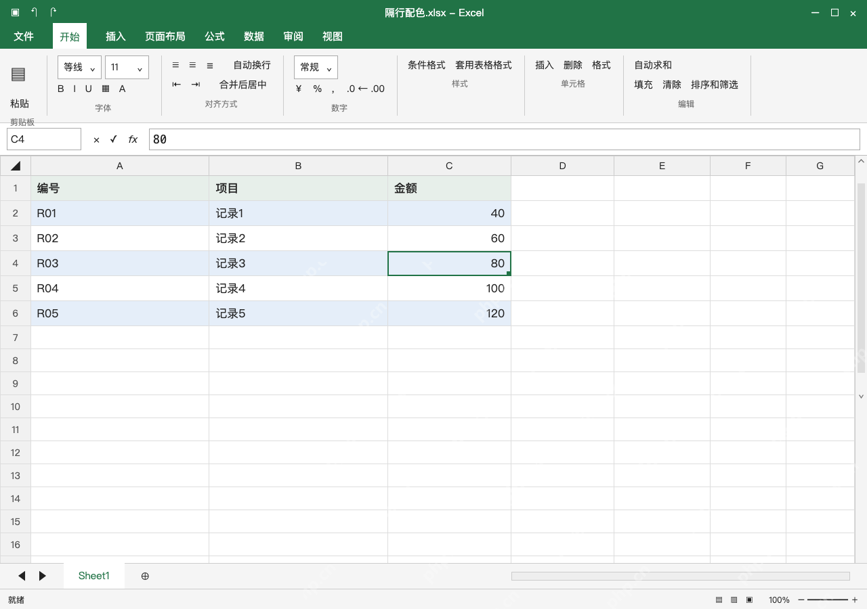Switch to the 插入 ribbon tab
Viewport: 867px width, 609px height.
pos(116,37)
